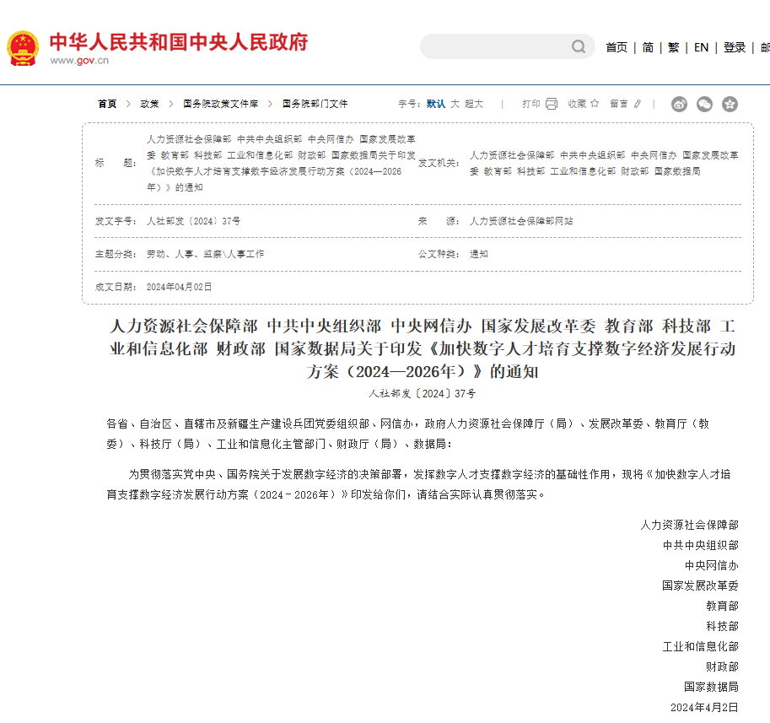
Task: Click the 公文种类 label
Action: pos(439,254)
